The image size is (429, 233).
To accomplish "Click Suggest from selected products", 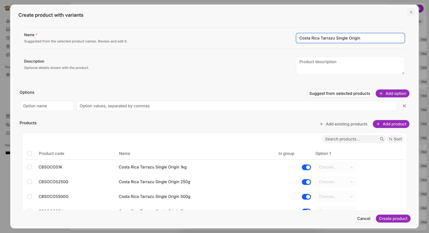I will [x=340, y=93].
